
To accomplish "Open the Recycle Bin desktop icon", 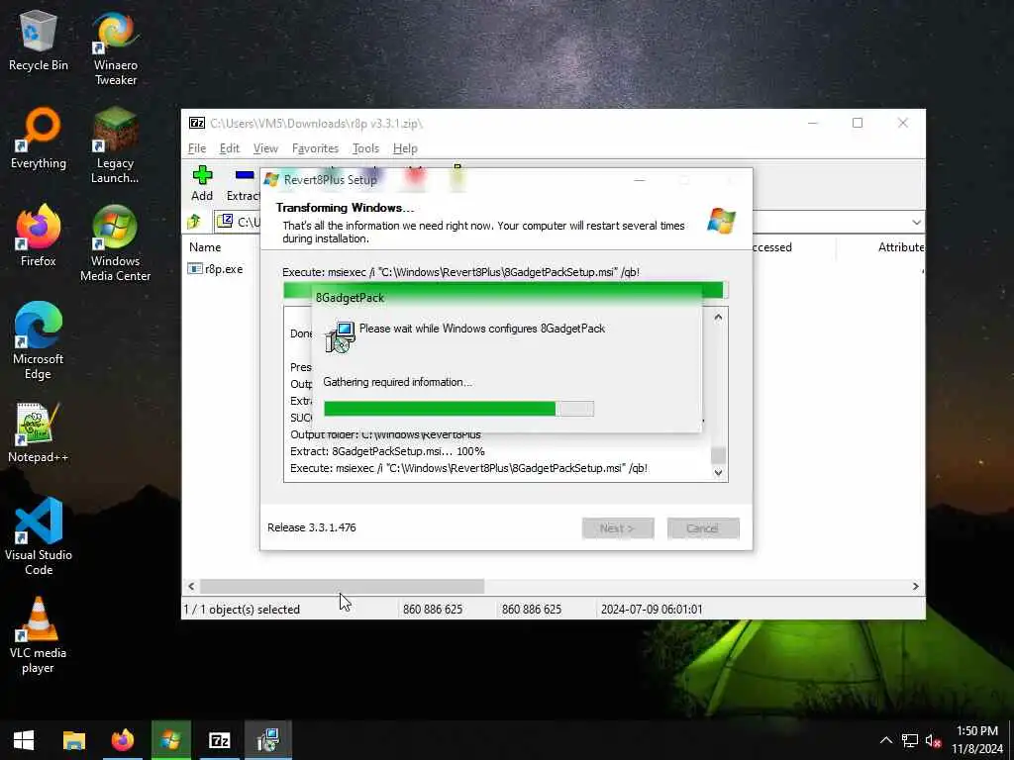I will click(x=39, y=41).
